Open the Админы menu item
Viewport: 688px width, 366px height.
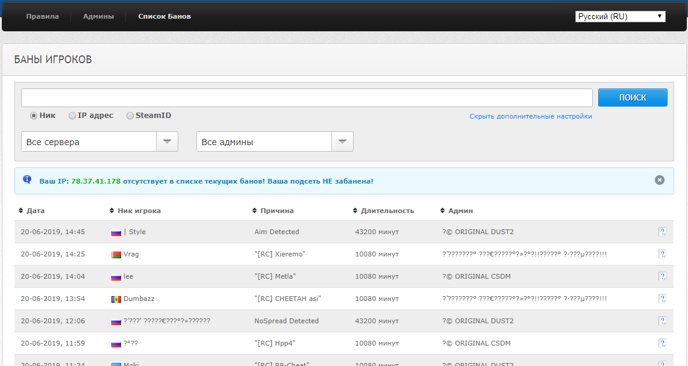[98, 16]
